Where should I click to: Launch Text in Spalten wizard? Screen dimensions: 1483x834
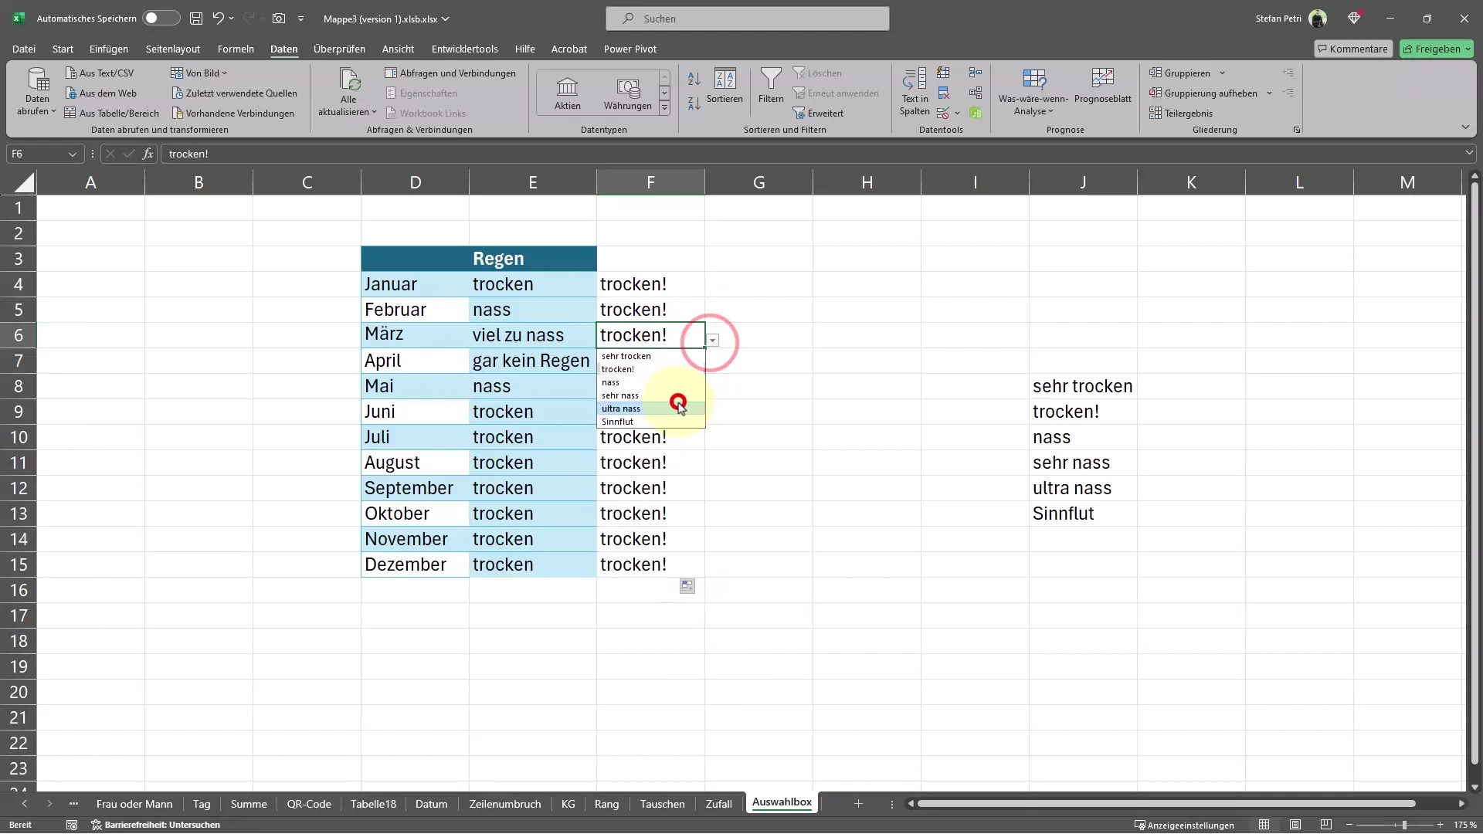pyautogui.click(x=915, y=91)
